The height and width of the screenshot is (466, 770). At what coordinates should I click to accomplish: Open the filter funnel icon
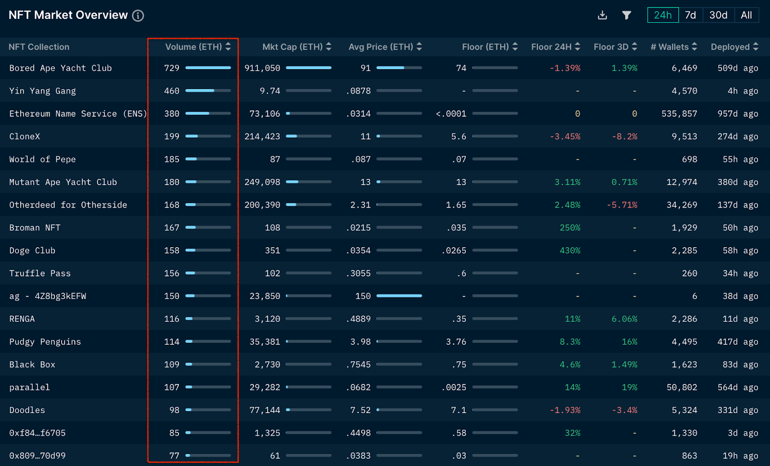pyautogui.click(x=626, y=15)
